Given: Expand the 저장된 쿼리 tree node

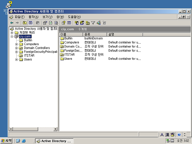Looking at the screenshot, I should pyautogui.click(x=12, y=33).
